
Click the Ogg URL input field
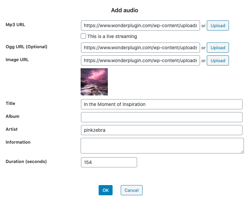[x=140, y=48]
